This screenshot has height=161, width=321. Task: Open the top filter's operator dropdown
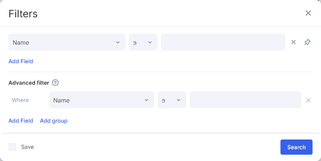point(143,42)
